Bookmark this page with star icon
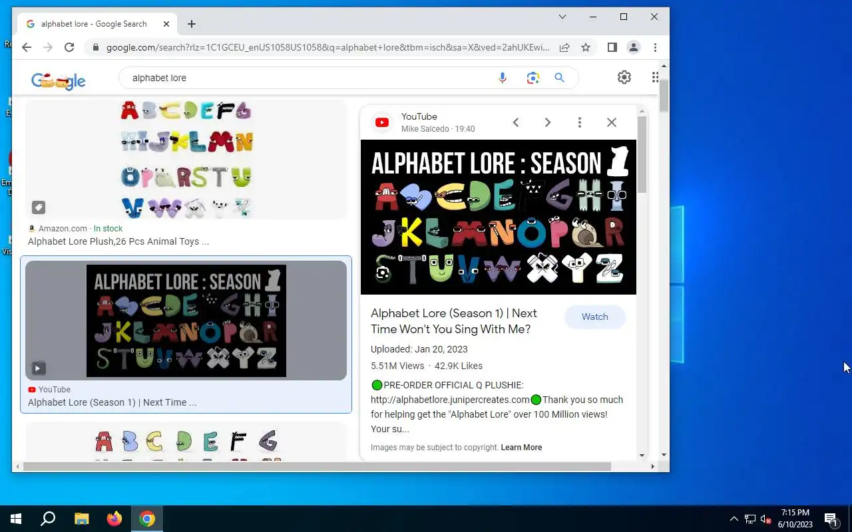The image size is (852, 532). (586, 47)
